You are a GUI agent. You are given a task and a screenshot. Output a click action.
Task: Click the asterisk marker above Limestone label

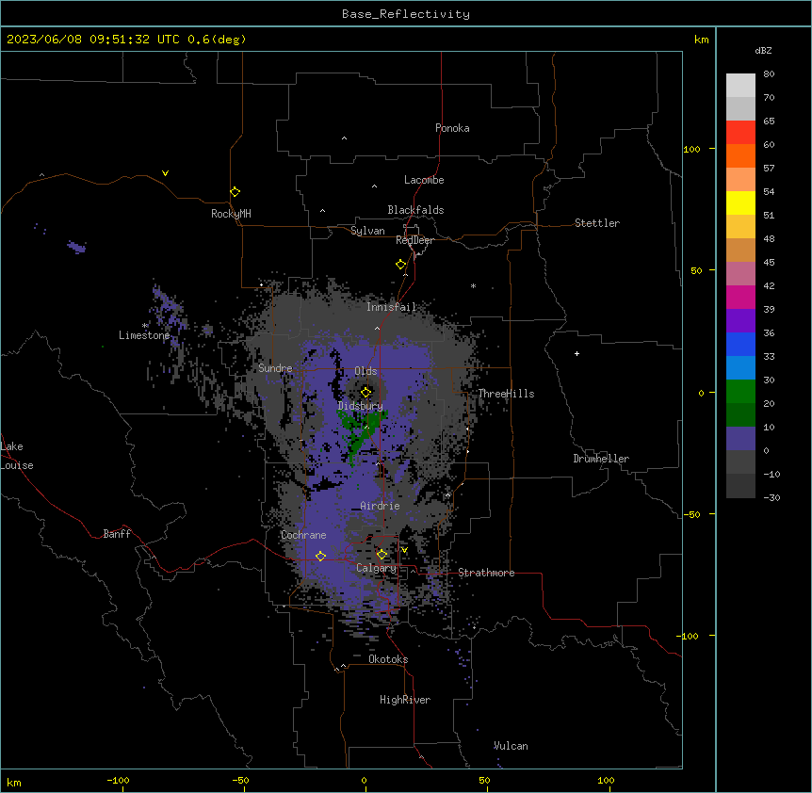[x=145, y=326]
